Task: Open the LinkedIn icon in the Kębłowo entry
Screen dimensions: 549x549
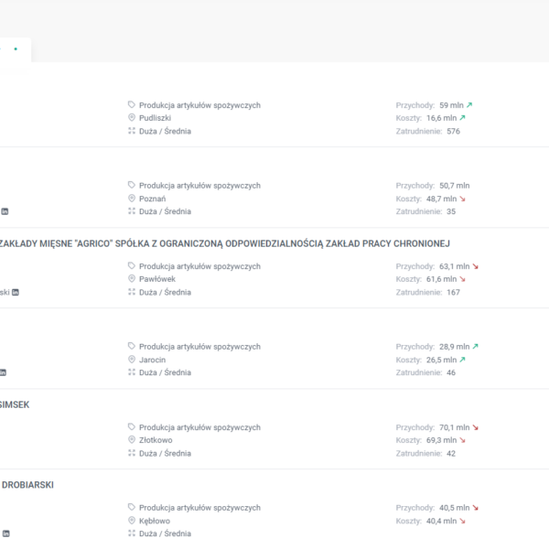Action: pyautogui.click(x=5, y=533)
